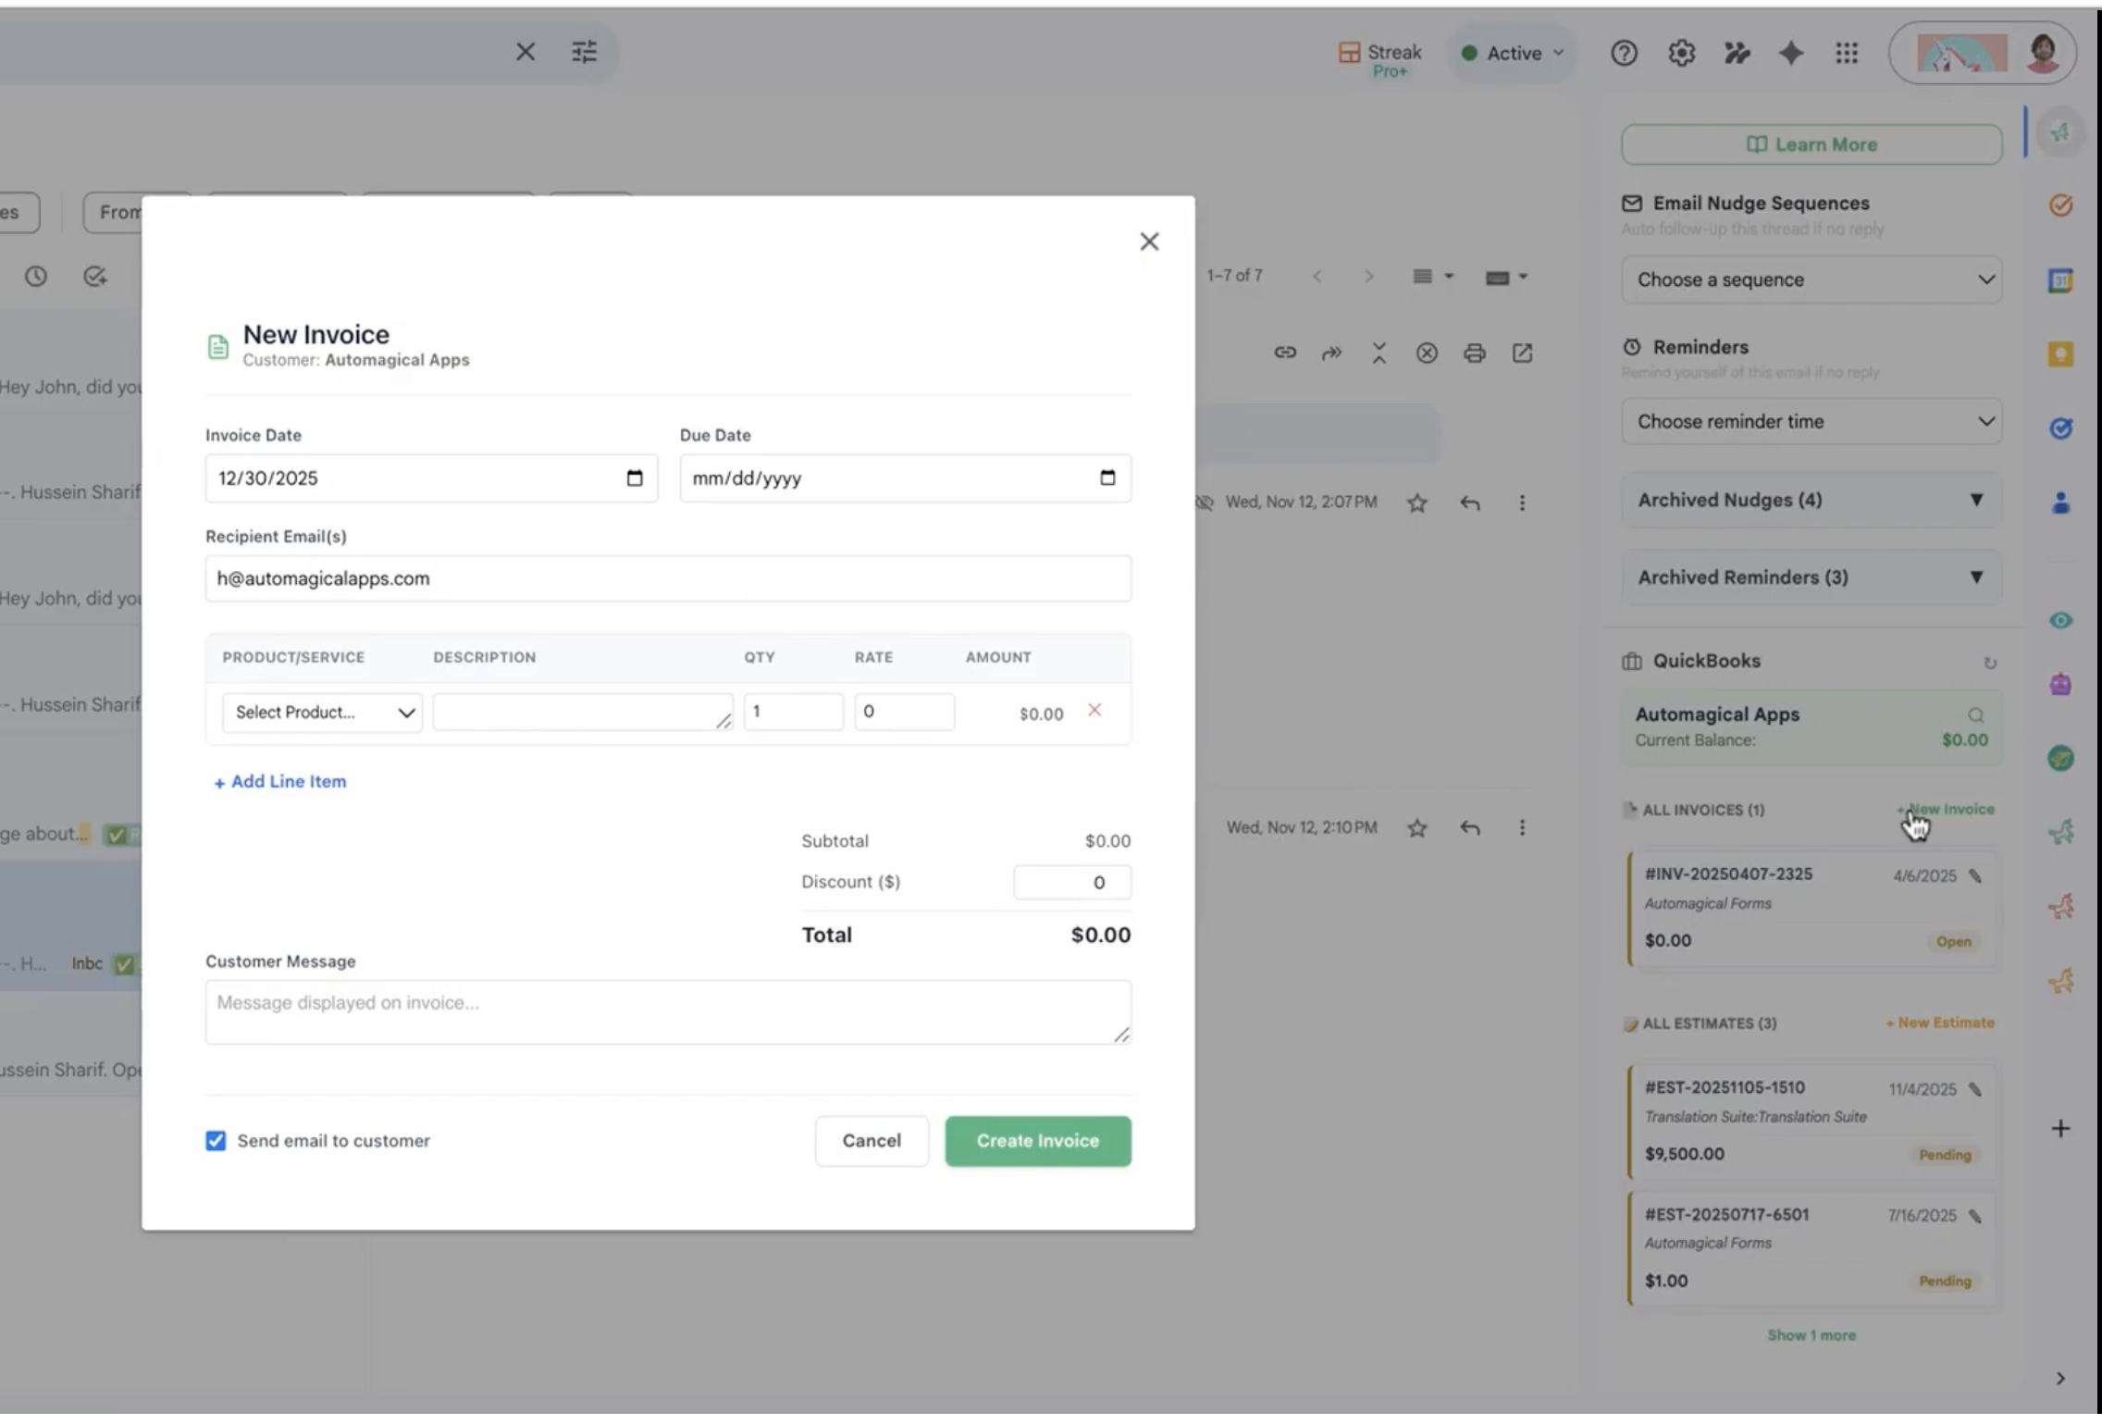Refresh the QuickBooks panel
This screenshot has height=1414, width=2102.
tap(1989, 663)
